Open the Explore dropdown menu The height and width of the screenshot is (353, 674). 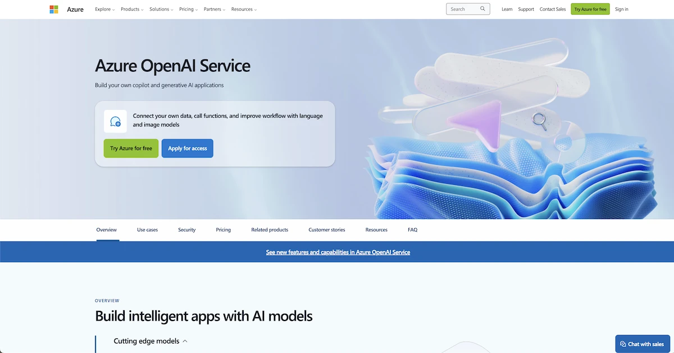coord(104,9)
